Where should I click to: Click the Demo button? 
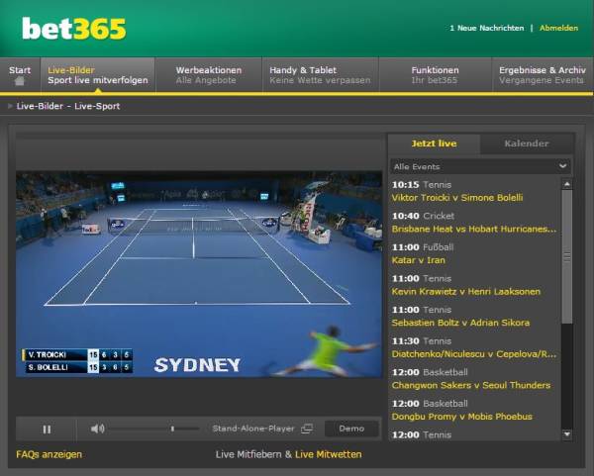351,428
